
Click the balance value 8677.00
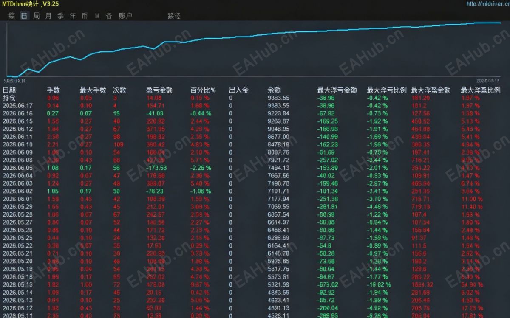pyautogui.click(x=278, y=137)
